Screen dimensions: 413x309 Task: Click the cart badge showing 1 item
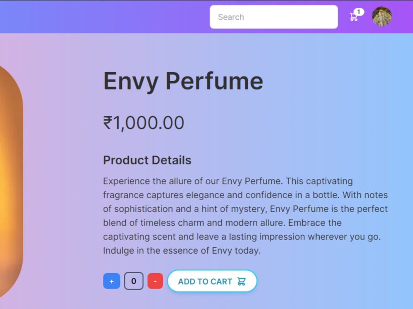[x=359, y=11]
